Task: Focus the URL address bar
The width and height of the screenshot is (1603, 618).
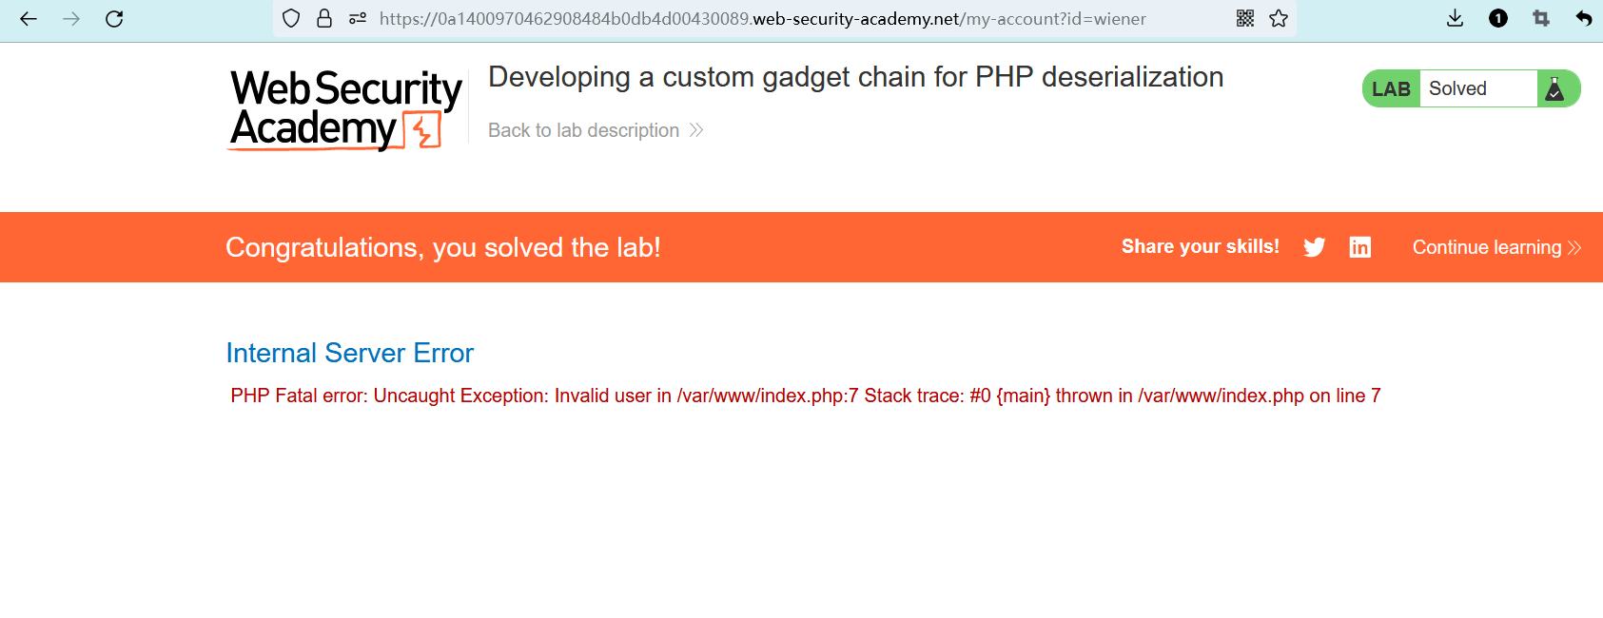Action: pyautogui.click(x=761, y=19)
